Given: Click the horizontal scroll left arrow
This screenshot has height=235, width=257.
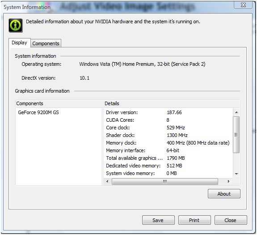Looking at the screenshot, I should (x=107, y=181).
